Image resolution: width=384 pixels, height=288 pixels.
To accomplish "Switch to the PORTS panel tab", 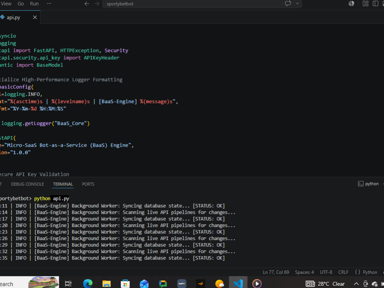I will tap(88, 184).
